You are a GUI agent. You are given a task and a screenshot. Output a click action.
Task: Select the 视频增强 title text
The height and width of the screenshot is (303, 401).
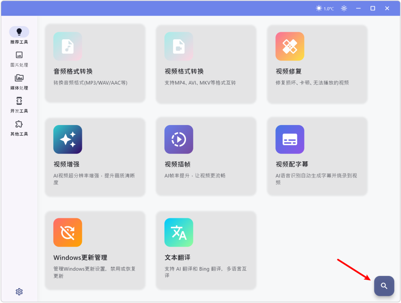click(66, 164)
